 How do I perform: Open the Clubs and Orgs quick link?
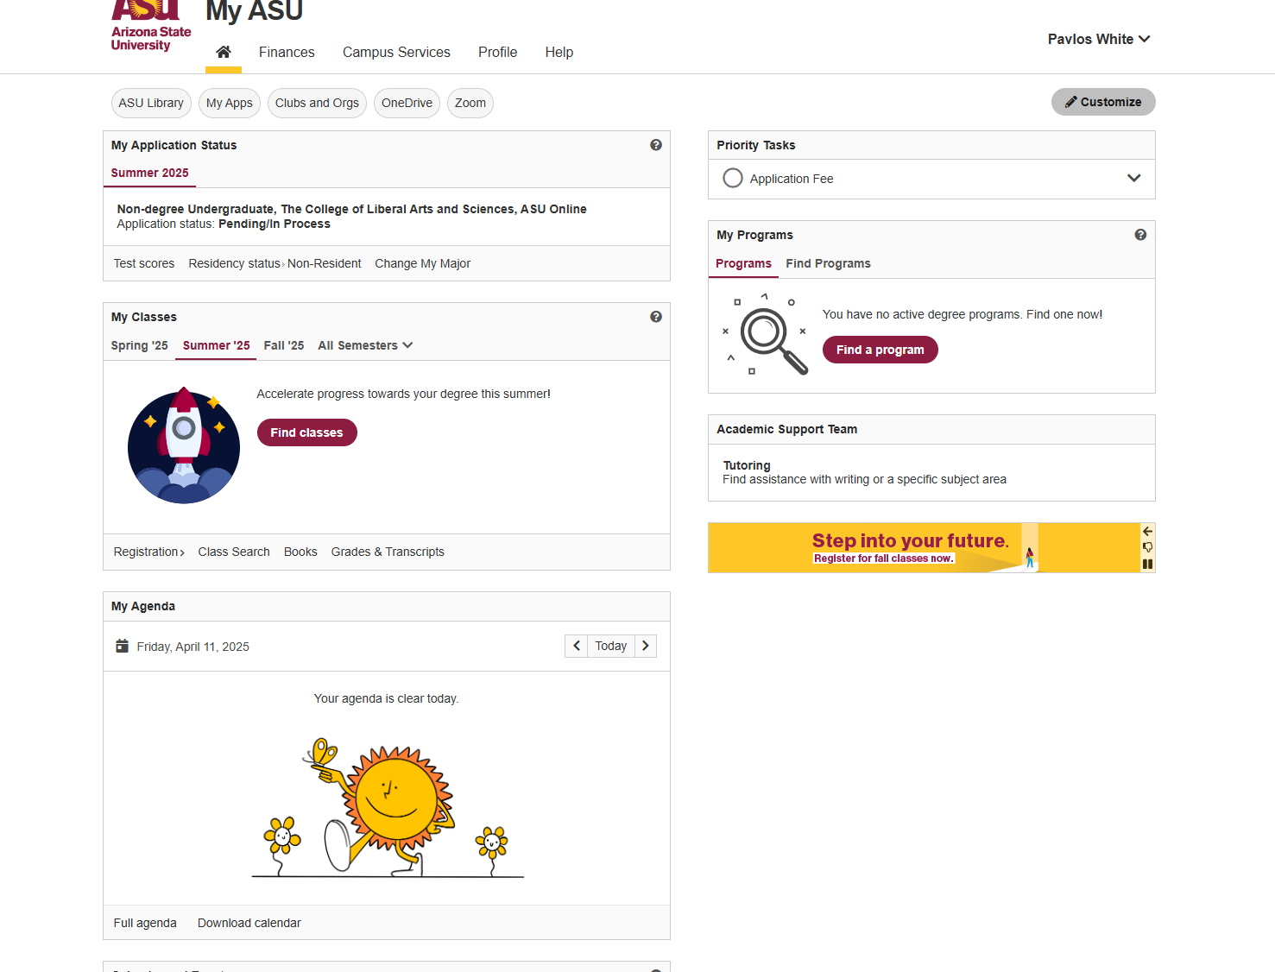click(317, 103)
